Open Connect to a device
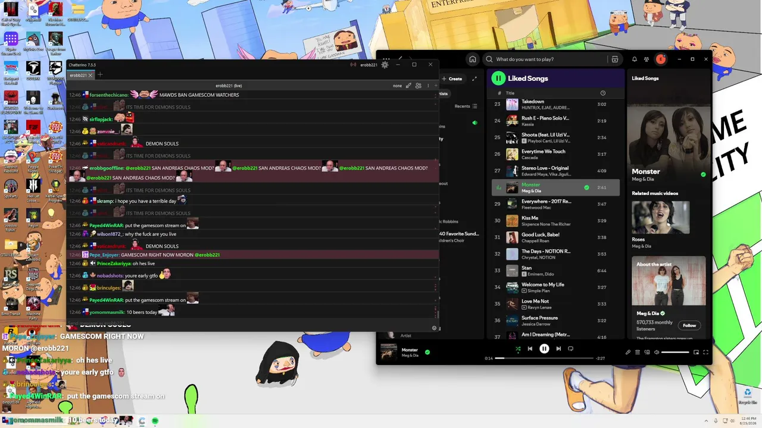This screenshot has width=762, height=428. tap(647, 353)
